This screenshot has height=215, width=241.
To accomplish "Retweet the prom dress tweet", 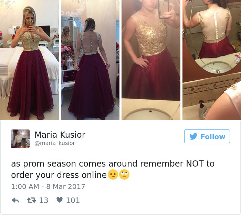I will click(x=31, y=200).
